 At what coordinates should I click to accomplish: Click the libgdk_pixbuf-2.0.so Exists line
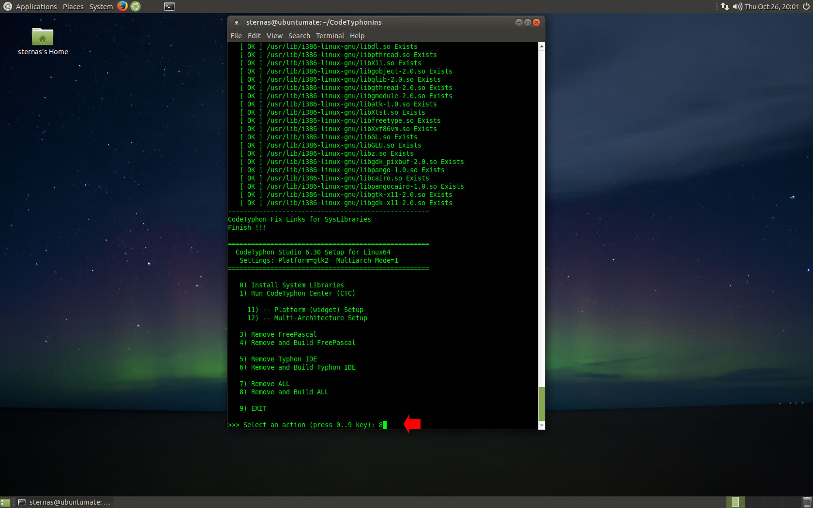tap(352, 162)
